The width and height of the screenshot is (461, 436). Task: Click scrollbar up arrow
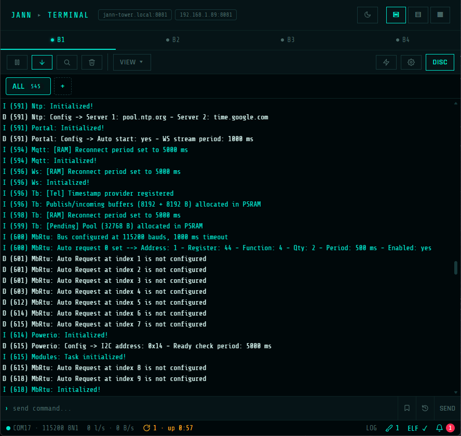pyautogui.click(x=456, y=103)
